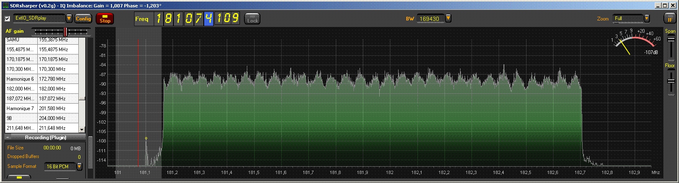Screen dimensions: 679x183
Task: Select the highlighted digit 4 in frequency
Action: [209, 18]
